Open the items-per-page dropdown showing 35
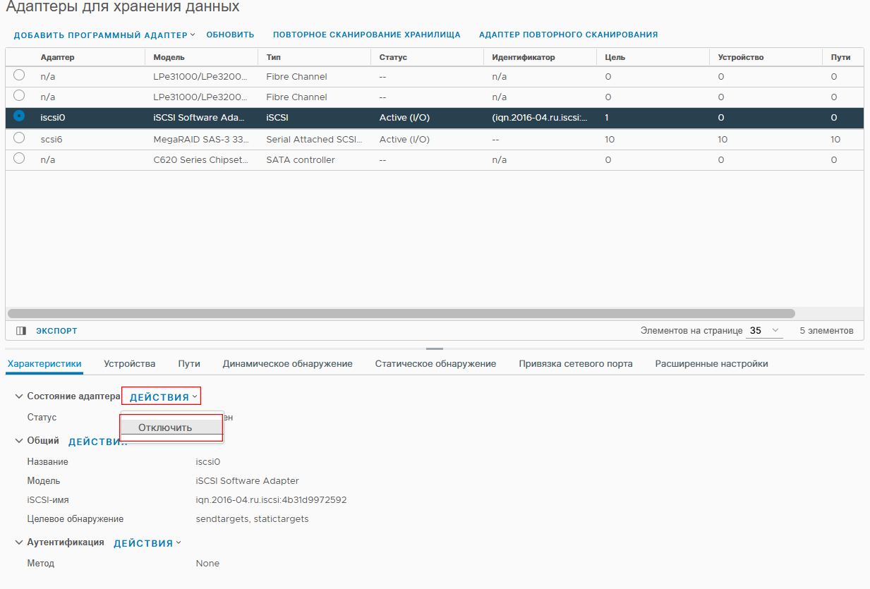This screenshot has width=870, height=589. coord(764,330)
